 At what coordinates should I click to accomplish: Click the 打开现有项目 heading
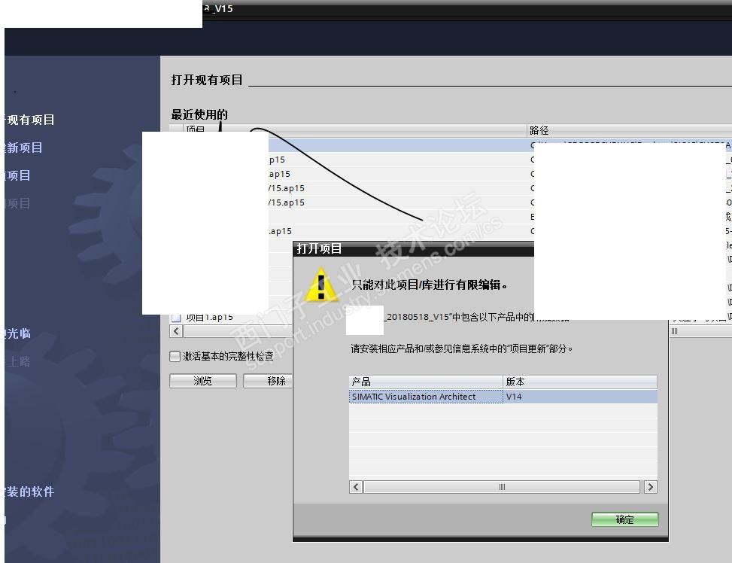(x=207, y=80)
